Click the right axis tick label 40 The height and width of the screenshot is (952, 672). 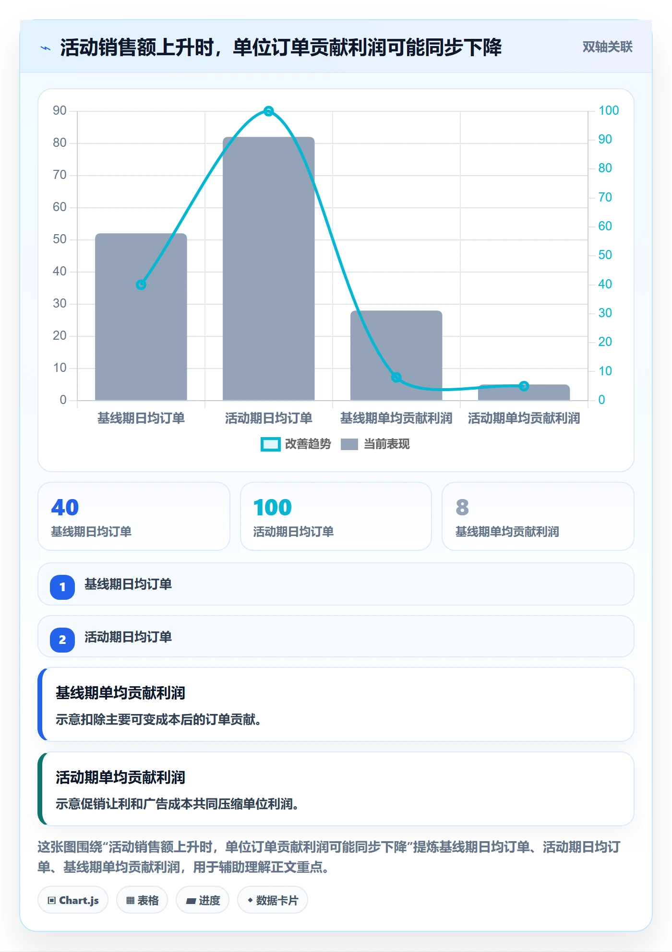pos(605,284)
